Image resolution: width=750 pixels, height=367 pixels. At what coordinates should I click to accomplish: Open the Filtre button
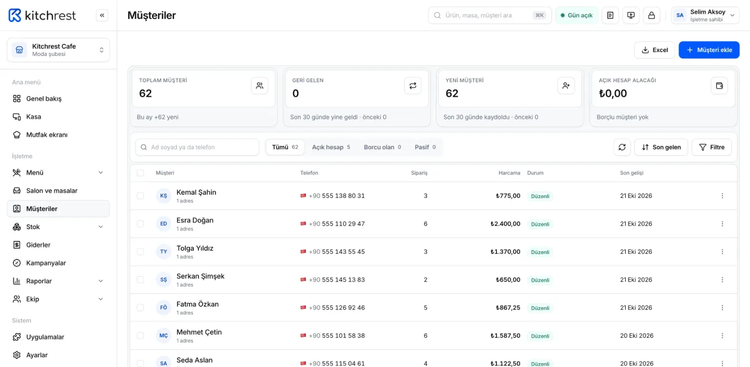(712, 147)
